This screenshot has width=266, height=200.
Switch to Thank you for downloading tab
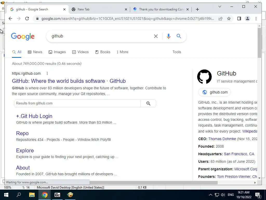click(x=161, y=9)
